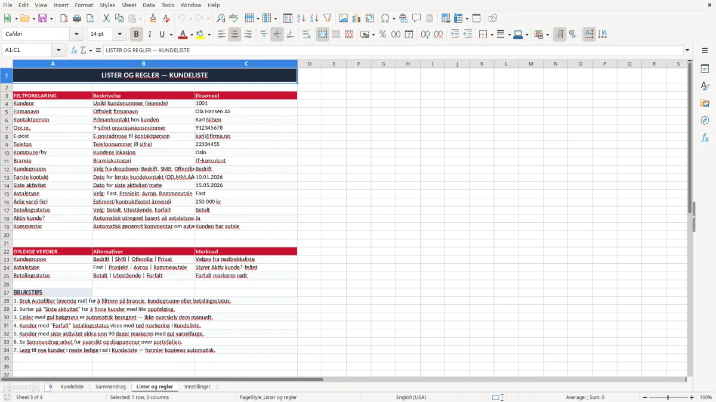Toggle Wrap Text

pyautogui.click(x=307, y=35)
